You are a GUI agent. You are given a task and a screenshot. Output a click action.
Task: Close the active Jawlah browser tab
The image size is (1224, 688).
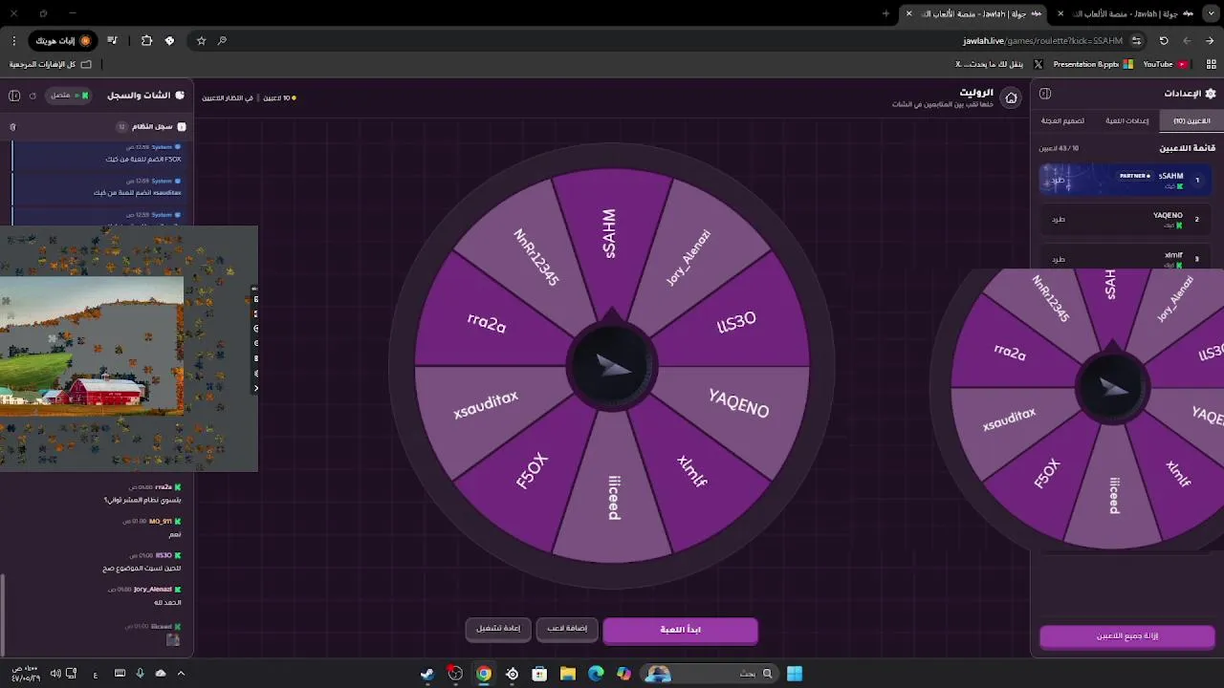(908, 13)
